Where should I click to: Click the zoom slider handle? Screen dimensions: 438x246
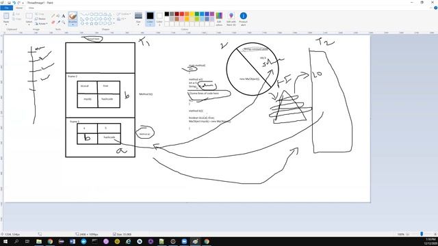422,234
